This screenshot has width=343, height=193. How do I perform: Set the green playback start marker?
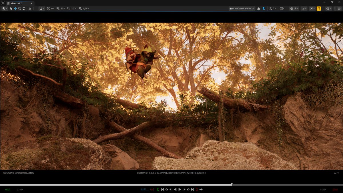coord(158,189)
